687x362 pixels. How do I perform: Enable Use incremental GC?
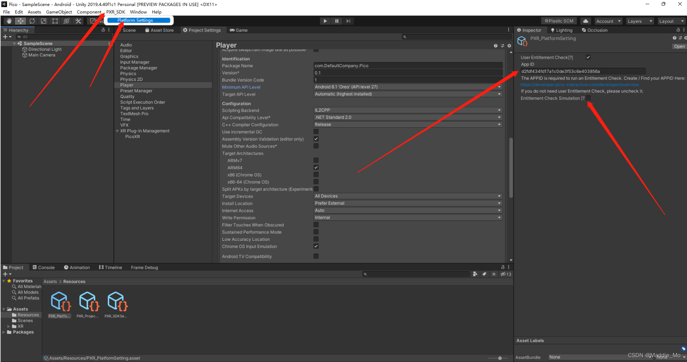(x=316, y=132)
